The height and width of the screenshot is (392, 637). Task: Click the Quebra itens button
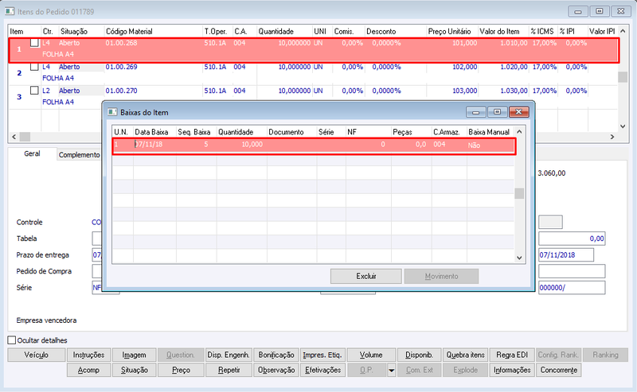point(466,355)
